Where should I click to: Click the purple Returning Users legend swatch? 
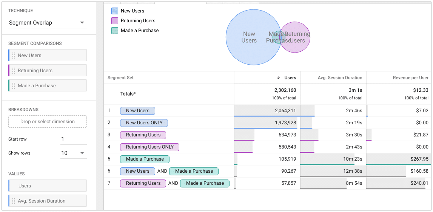click(115, 21)
